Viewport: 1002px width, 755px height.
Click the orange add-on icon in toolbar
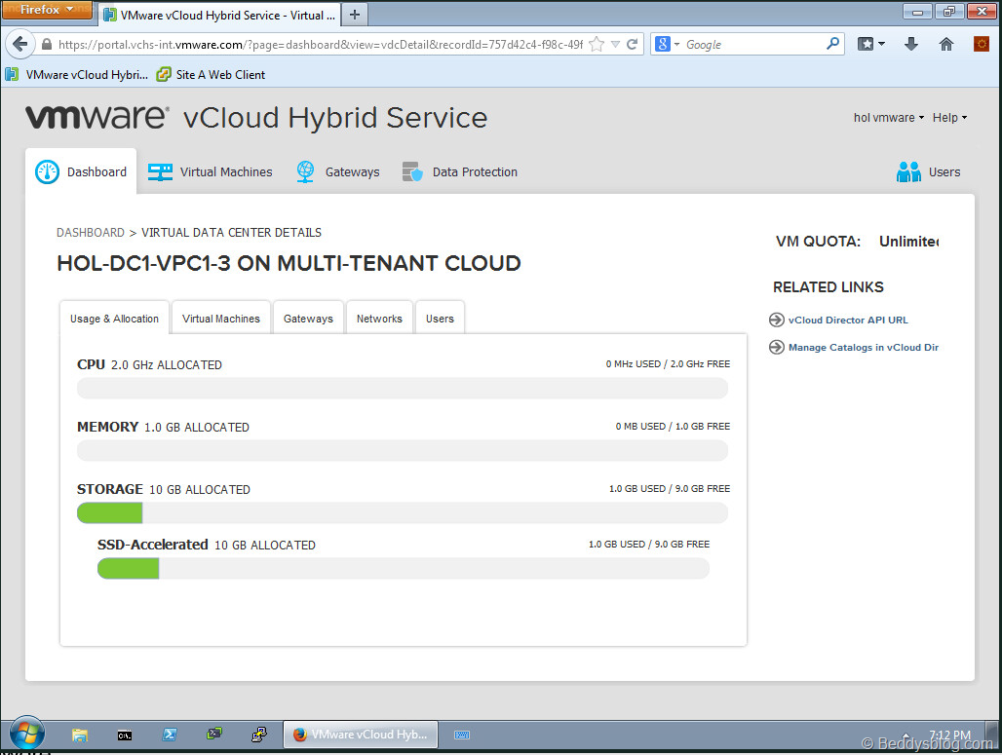tap(982, 44)
